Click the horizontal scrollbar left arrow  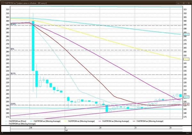point(3,133)
